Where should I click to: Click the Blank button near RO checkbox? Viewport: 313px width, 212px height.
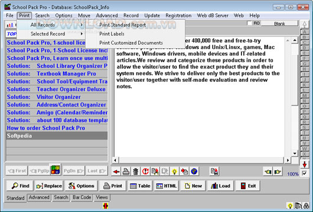tap(279, 24)
